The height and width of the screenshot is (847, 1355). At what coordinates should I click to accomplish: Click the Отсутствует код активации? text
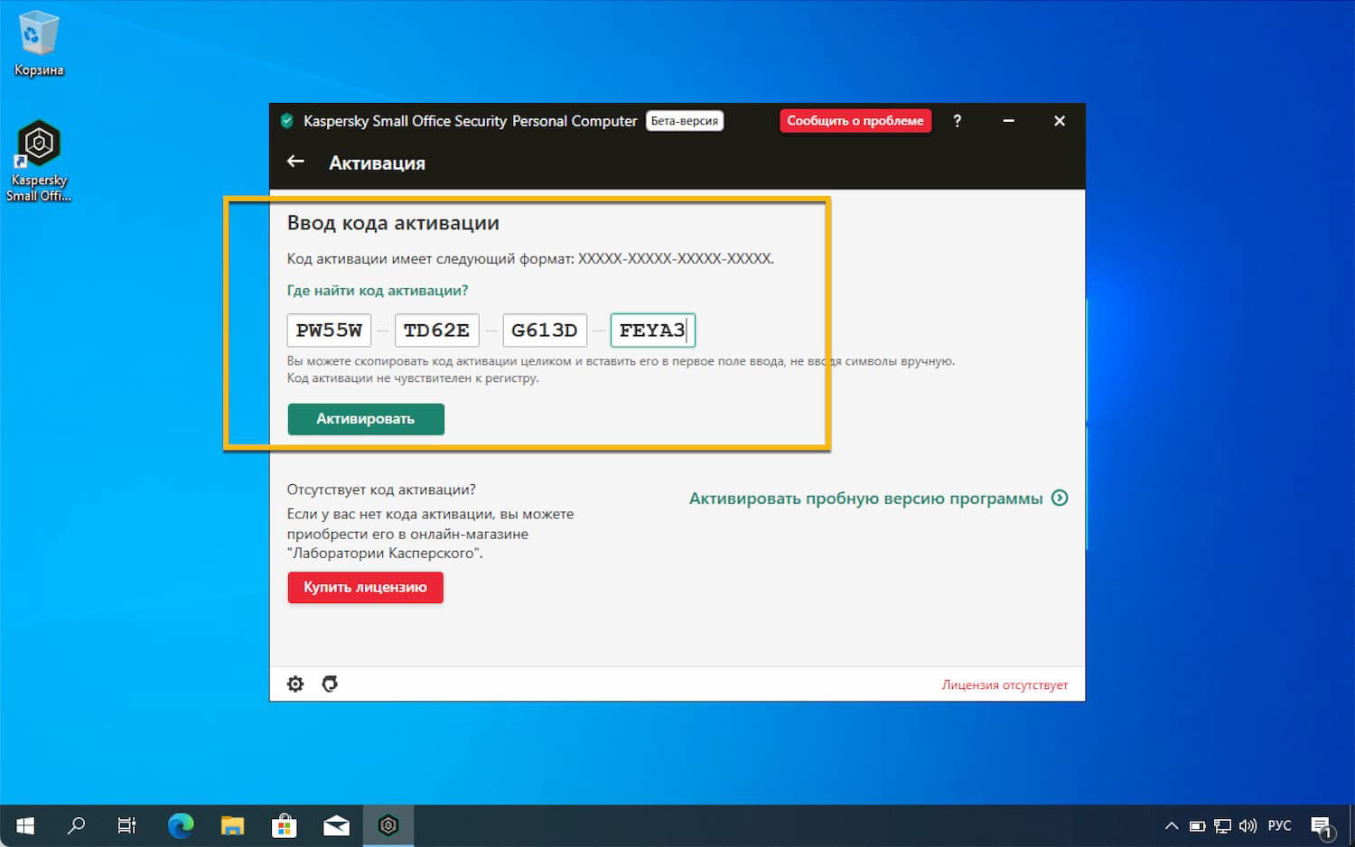(x=381, y=489)
